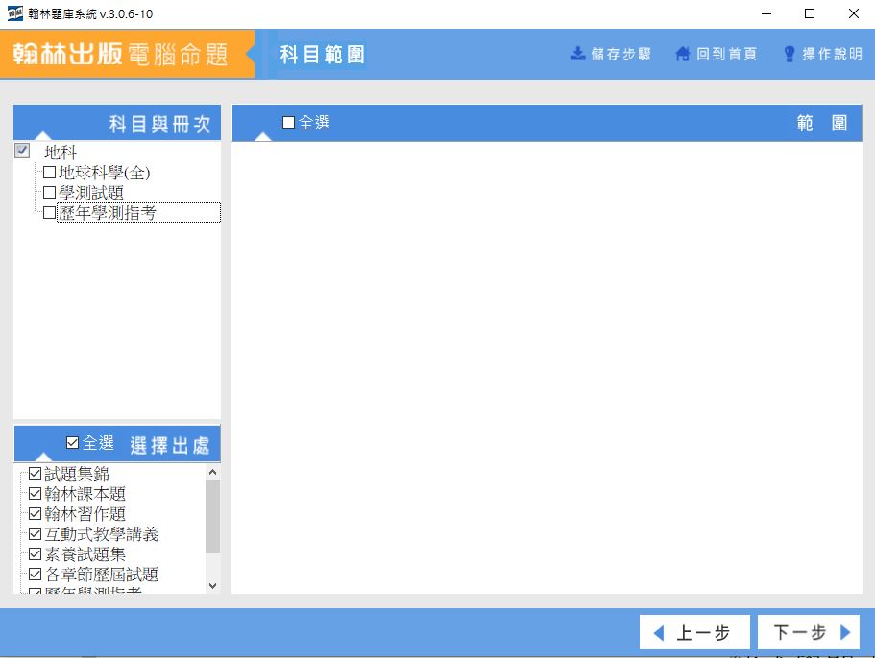Click the 範圍 panel header title
Image resolution: width=875 pixels, height=658 pixels.
(x=822, y=123)
